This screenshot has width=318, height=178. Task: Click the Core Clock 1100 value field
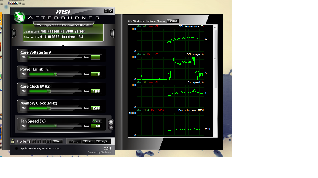click(x=96, y=91)
